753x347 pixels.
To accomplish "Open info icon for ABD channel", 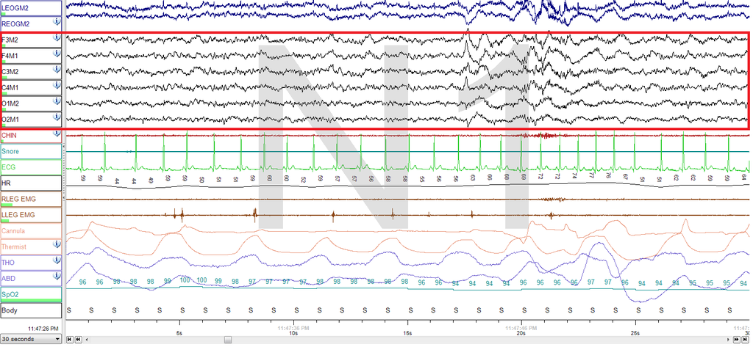I will click(x=57, y=275).
